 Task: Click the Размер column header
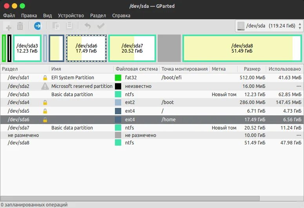point(252,69)
